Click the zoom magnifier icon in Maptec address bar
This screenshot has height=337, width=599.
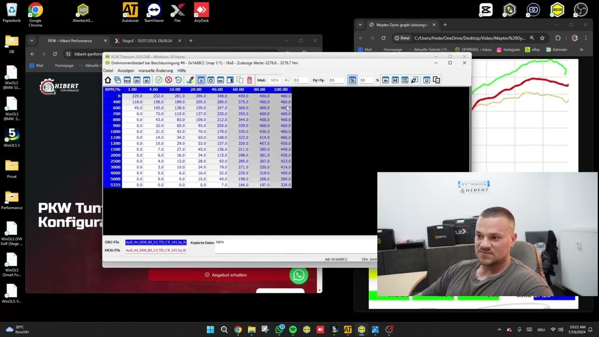[x=532, y=38]
